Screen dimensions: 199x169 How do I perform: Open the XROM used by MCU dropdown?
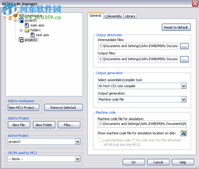[77, 159]
